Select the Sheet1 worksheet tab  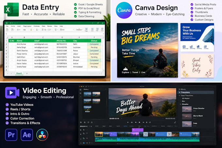pyautogui.click(x=19, y=74)
